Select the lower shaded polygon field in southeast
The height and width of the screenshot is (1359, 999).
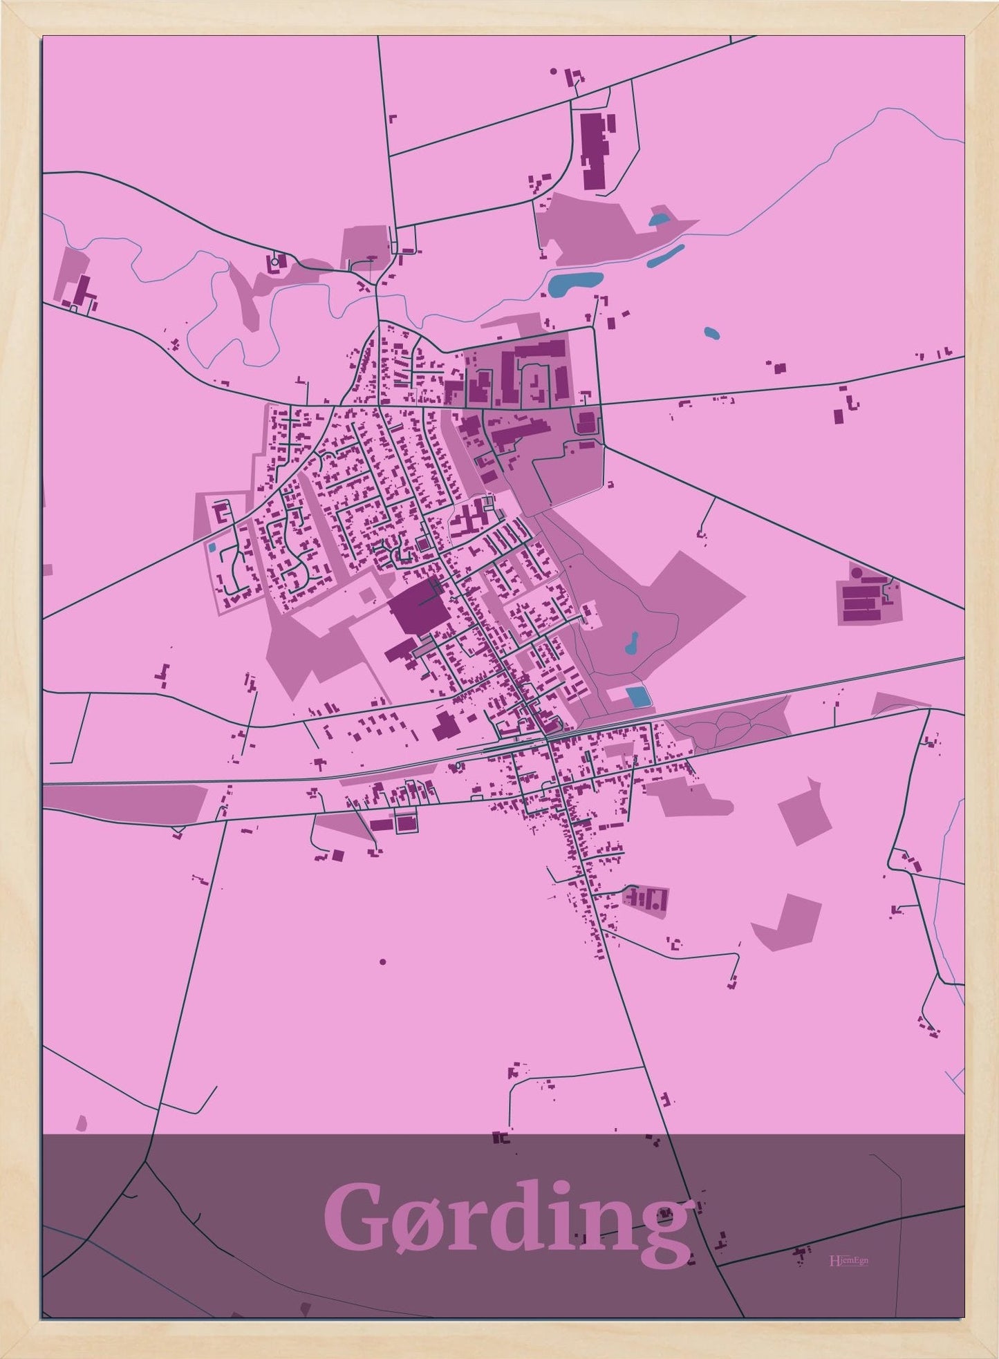788,921
